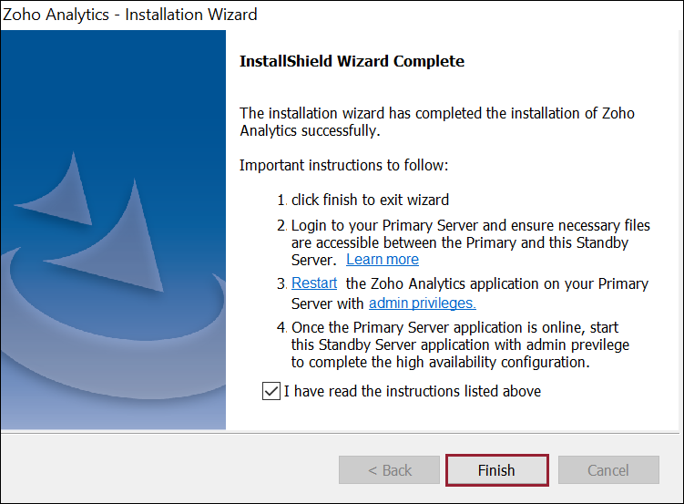
Task: Click the Finish button
Action: point(496,470)
